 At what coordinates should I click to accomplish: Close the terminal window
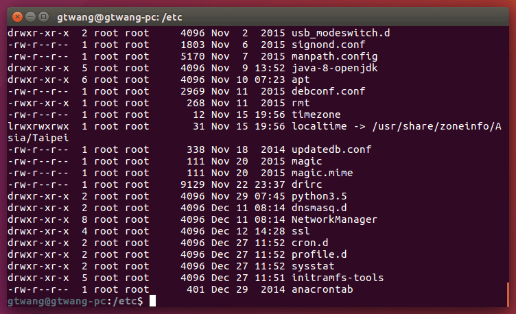point(16,15)
